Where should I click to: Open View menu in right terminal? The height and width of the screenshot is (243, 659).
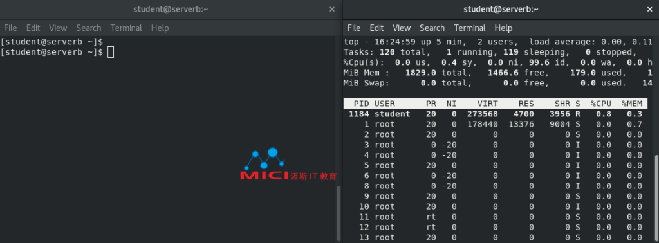click(x=402, y=28)
